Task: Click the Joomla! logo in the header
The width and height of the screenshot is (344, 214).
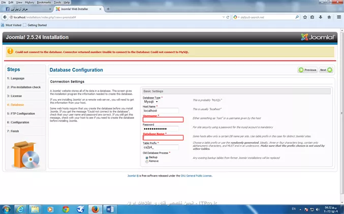Action: [x=318, y=37]
